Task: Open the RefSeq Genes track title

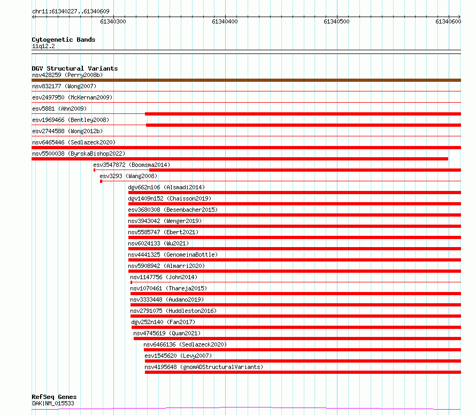Action: pyautogui.click(x=54, y=397)
